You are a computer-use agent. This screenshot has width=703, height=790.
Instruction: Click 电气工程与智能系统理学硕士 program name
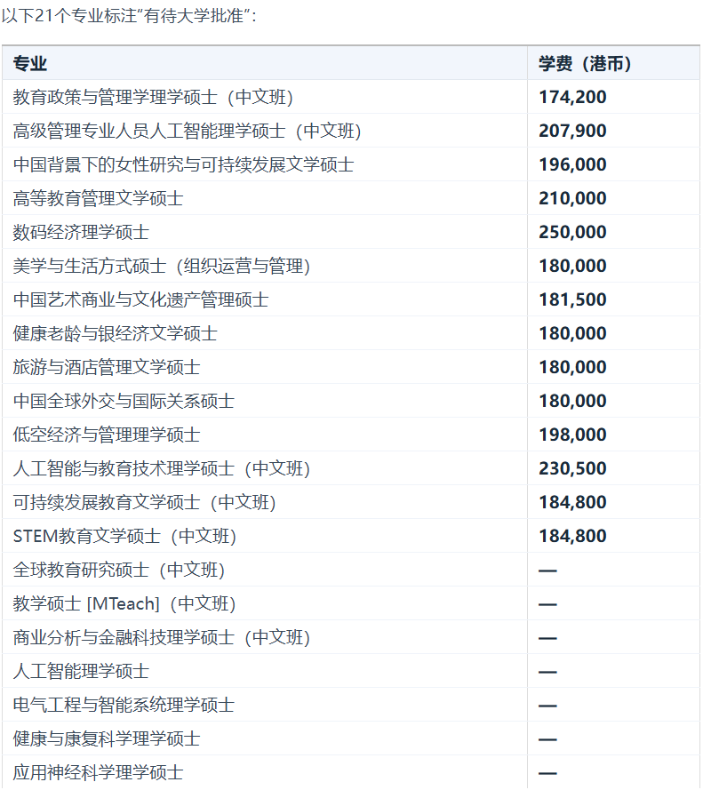tap(124, 705)
